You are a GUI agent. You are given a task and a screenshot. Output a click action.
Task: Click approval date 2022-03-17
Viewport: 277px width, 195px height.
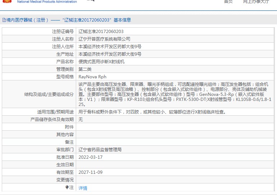[91, 157]
